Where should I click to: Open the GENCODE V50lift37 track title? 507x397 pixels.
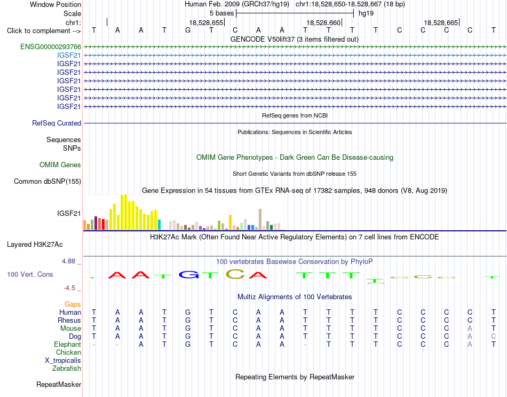click(x=295, y=39)
